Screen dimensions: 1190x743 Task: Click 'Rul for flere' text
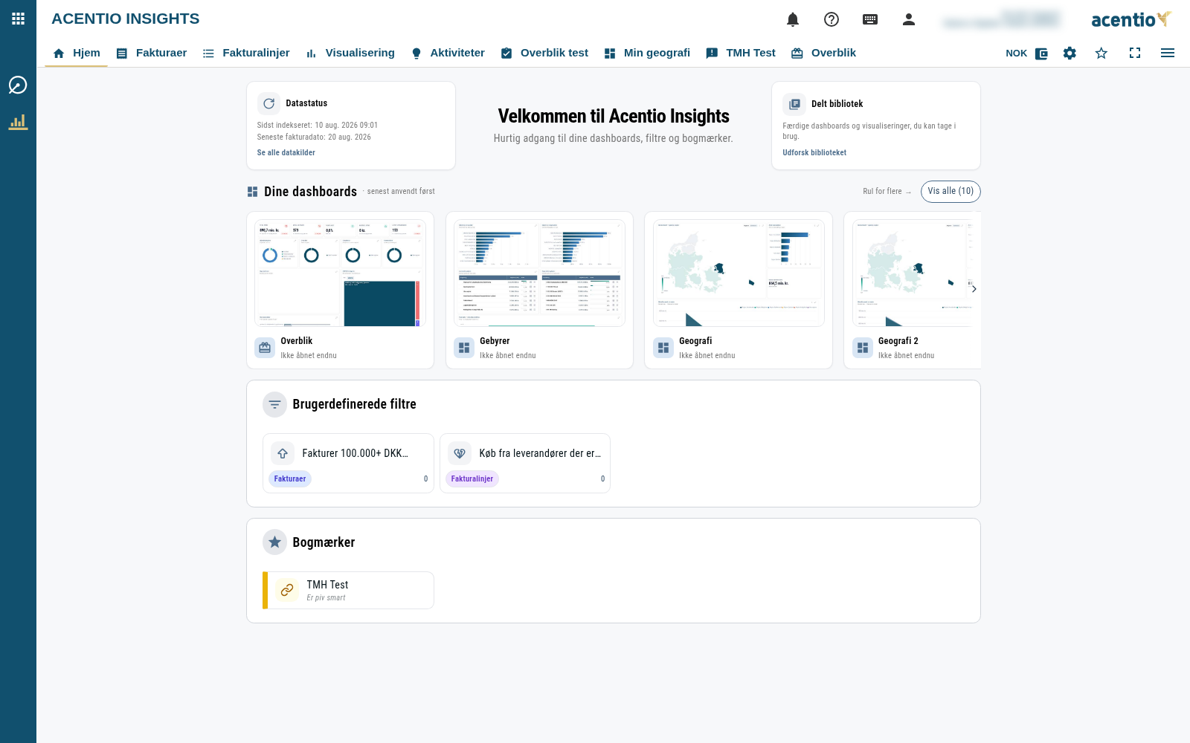pyautogui.click(x=887, y=192)
